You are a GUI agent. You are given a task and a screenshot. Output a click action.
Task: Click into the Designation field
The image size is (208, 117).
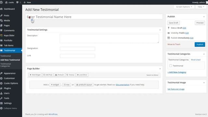tap(77, 49)
